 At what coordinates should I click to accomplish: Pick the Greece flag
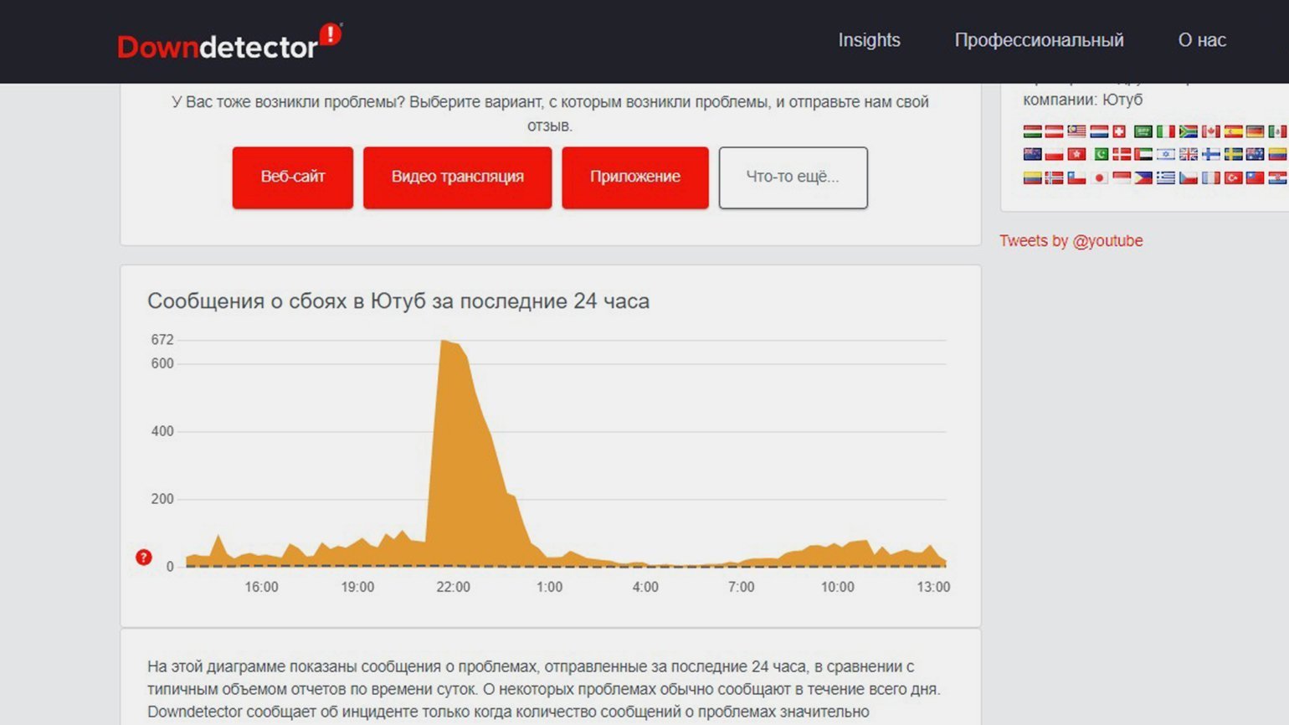point(1166,177)
